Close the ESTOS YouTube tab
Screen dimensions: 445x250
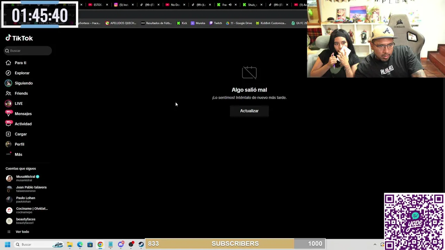point(107,5)
